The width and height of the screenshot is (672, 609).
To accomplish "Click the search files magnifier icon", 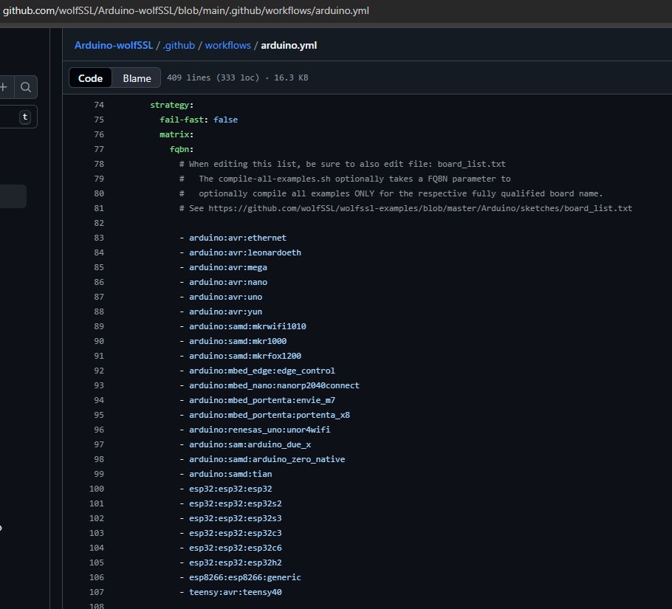I will [26, 87].
